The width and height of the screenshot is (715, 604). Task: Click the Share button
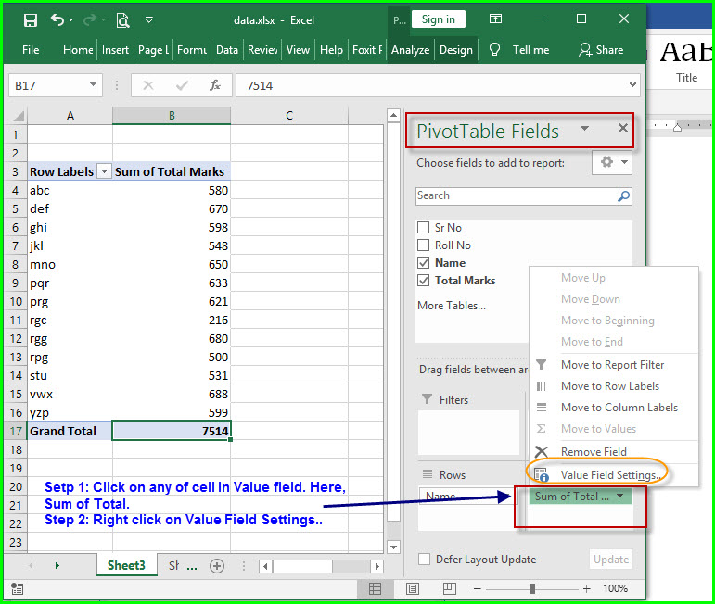pos(601,50)
